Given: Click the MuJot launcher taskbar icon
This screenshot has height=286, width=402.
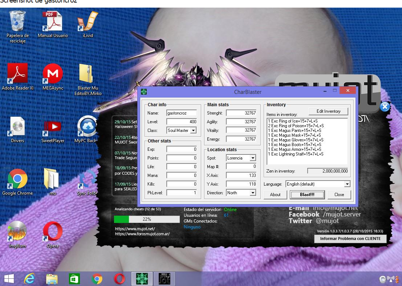Looking at the screenshot, I should (165, 279).
